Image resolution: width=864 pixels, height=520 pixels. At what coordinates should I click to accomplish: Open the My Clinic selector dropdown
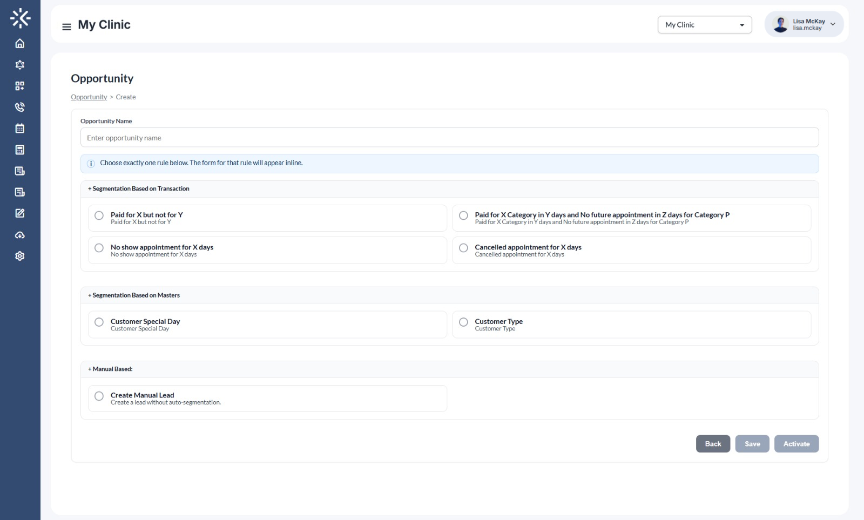click(704, 24)
